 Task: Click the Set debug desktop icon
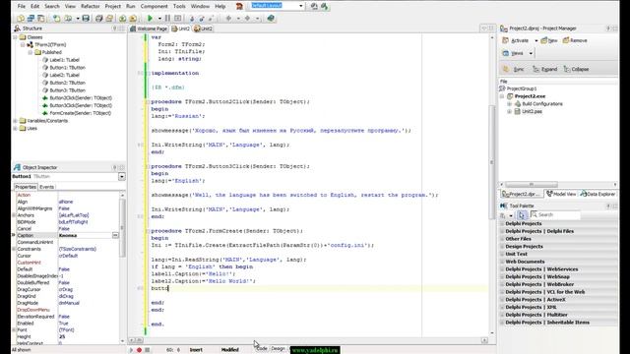click(x=324, y=6)
